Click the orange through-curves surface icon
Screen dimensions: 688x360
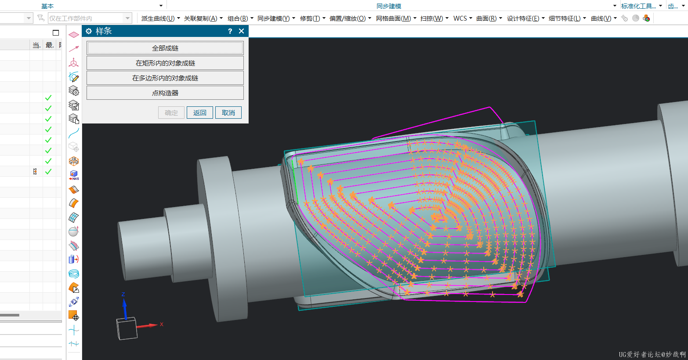pyautogui.click(x=74, y=189)
